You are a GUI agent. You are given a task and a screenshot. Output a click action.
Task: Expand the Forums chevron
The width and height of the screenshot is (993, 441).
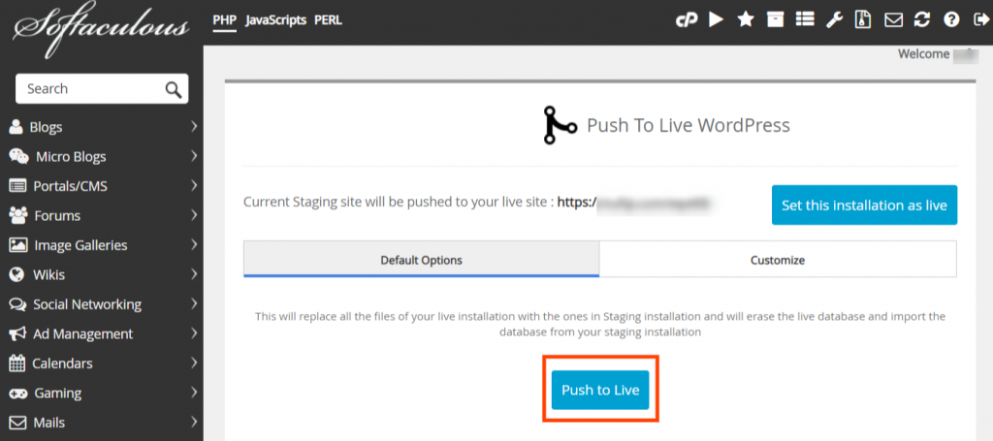point(194,215)
